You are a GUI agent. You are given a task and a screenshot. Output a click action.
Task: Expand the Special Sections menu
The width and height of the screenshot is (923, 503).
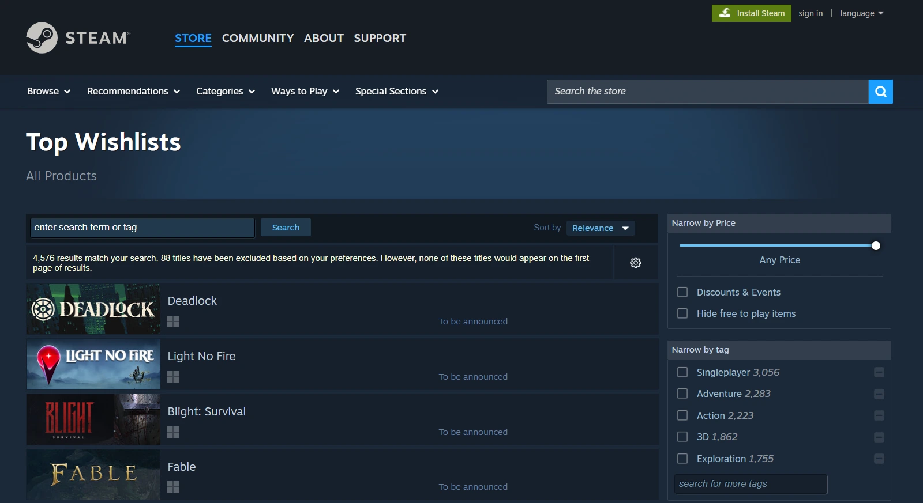point(397,91)
